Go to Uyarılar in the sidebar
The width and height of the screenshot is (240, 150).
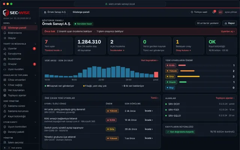[x=19, y=48]
